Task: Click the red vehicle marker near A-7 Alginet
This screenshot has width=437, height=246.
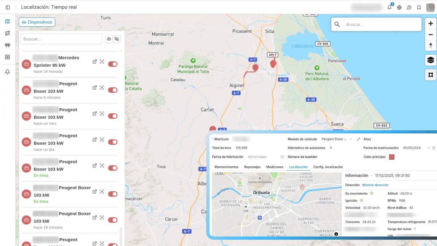Action: point(255,68)
